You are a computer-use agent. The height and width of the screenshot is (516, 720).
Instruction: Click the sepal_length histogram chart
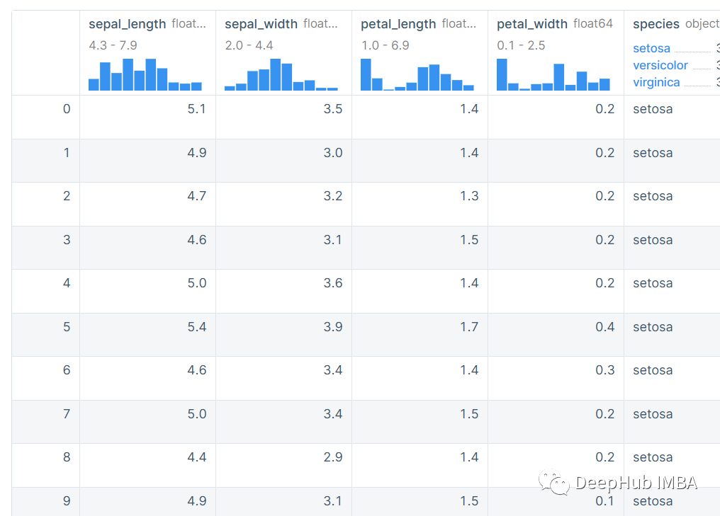coord(145,75)
